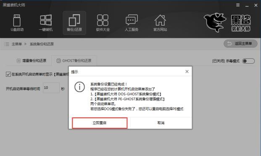Click the info icon in dialog
The width and height of the screenshot is (261, 156).
point(79,87)
